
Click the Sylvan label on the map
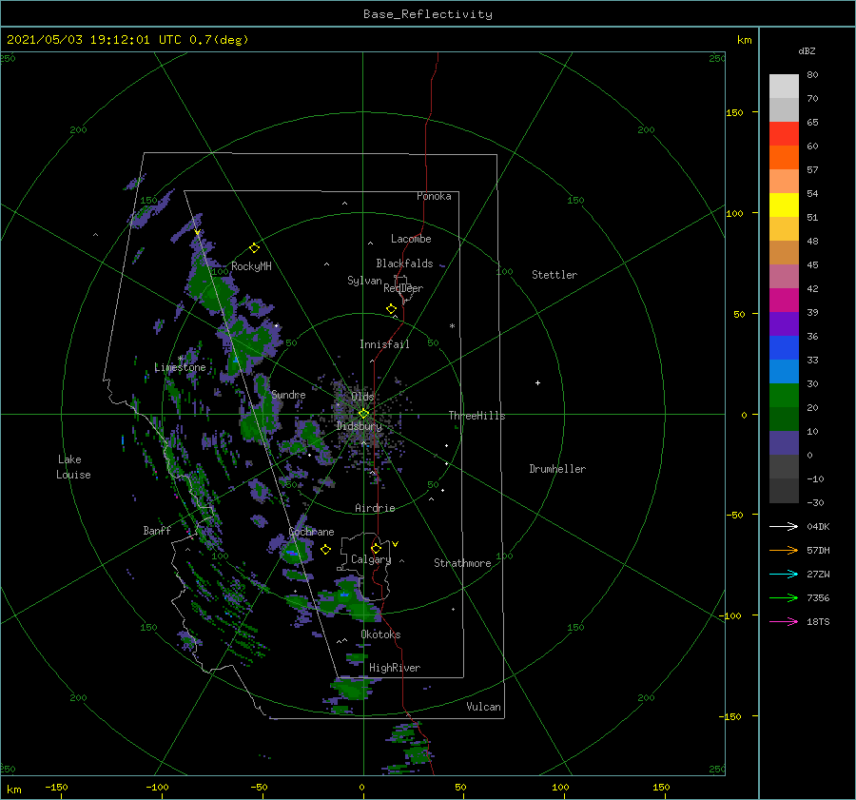tap(364, 281)
